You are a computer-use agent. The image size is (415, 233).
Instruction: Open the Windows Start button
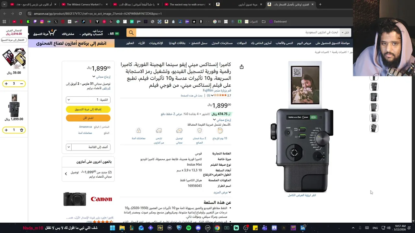pyautogui.click(x=113, y=228)
